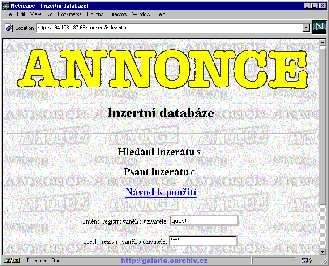Open the View menu
The width and height of the screenshot is (329, 266).
pyautogui.click(x=35, y=14)
